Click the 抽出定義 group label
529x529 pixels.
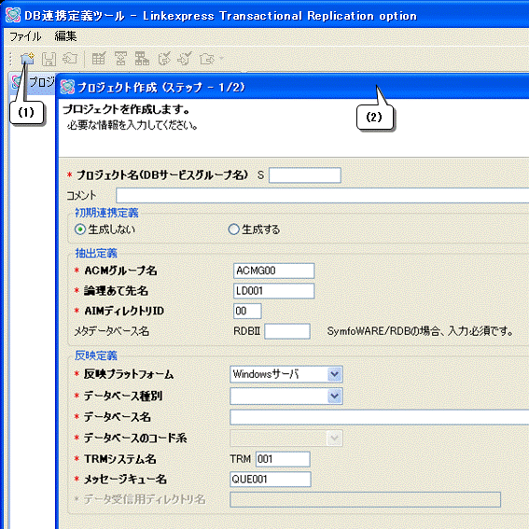pos(96,253)
